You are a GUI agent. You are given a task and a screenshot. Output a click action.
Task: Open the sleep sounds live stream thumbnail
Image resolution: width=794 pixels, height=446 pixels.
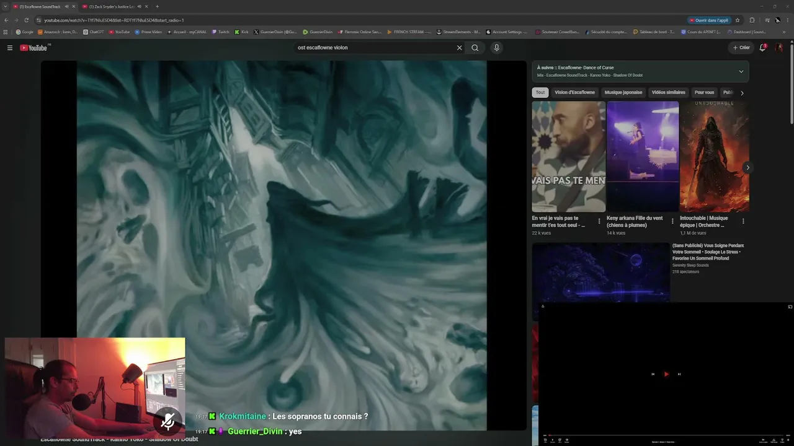[x=601, y=273]
